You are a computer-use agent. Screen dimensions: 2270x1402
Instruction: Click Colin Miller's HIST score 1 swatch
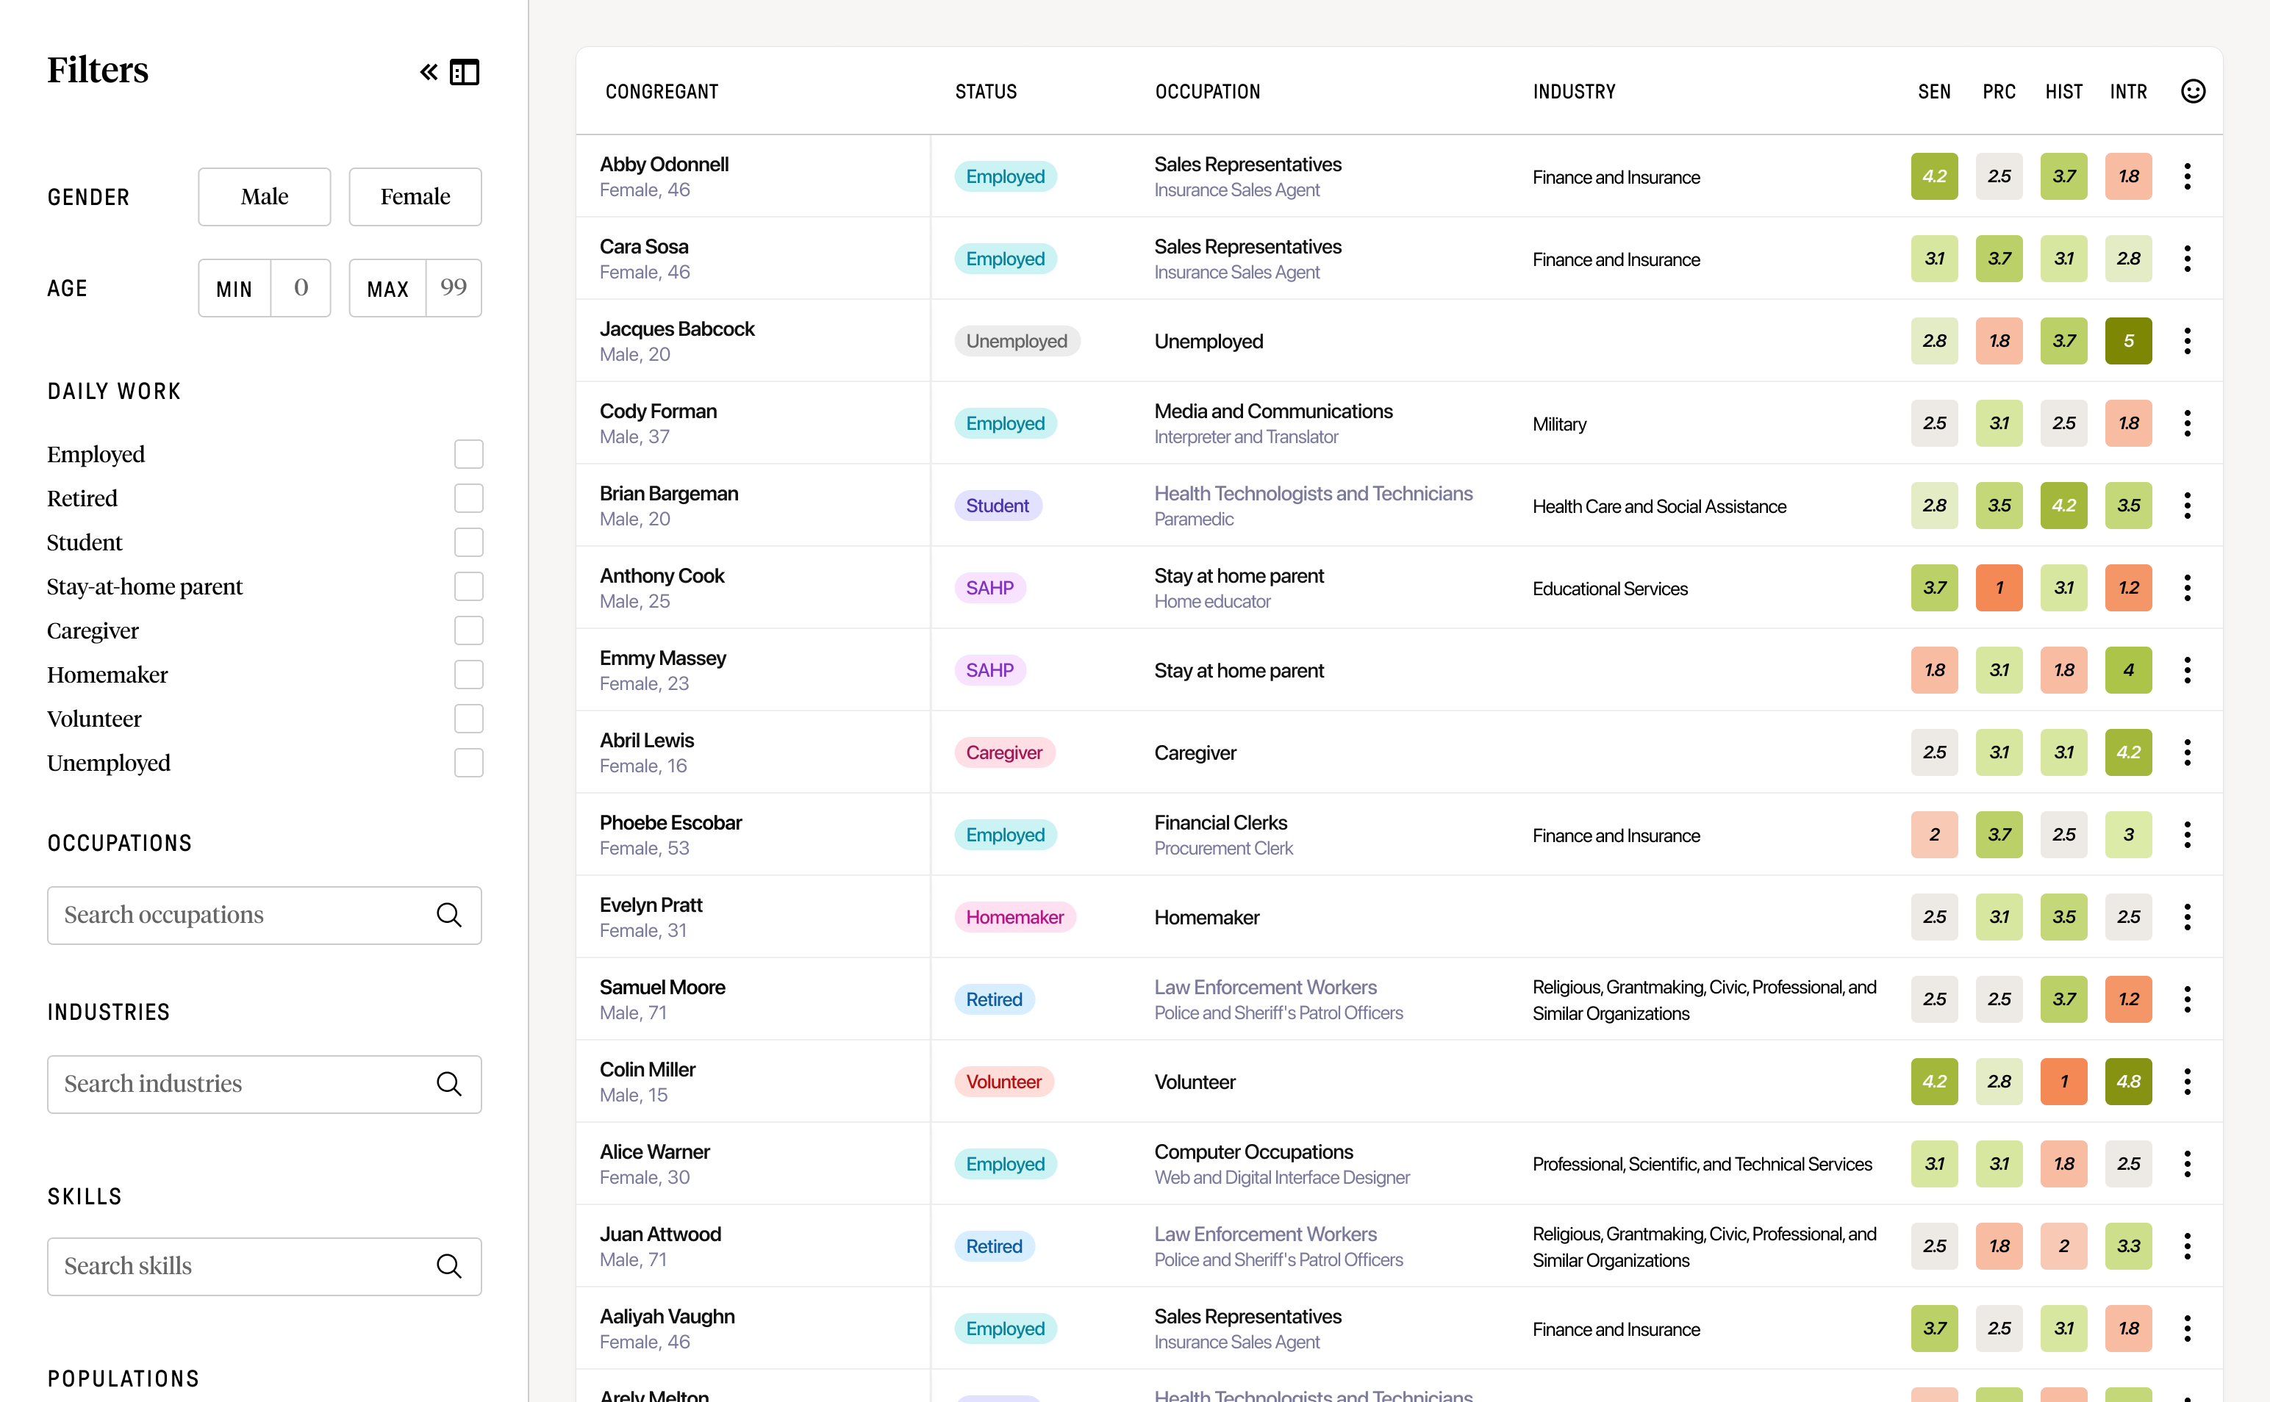[x=2063, y=1082]
